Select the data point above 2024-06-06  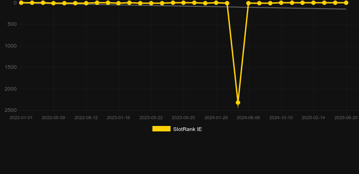pos(249,3)
